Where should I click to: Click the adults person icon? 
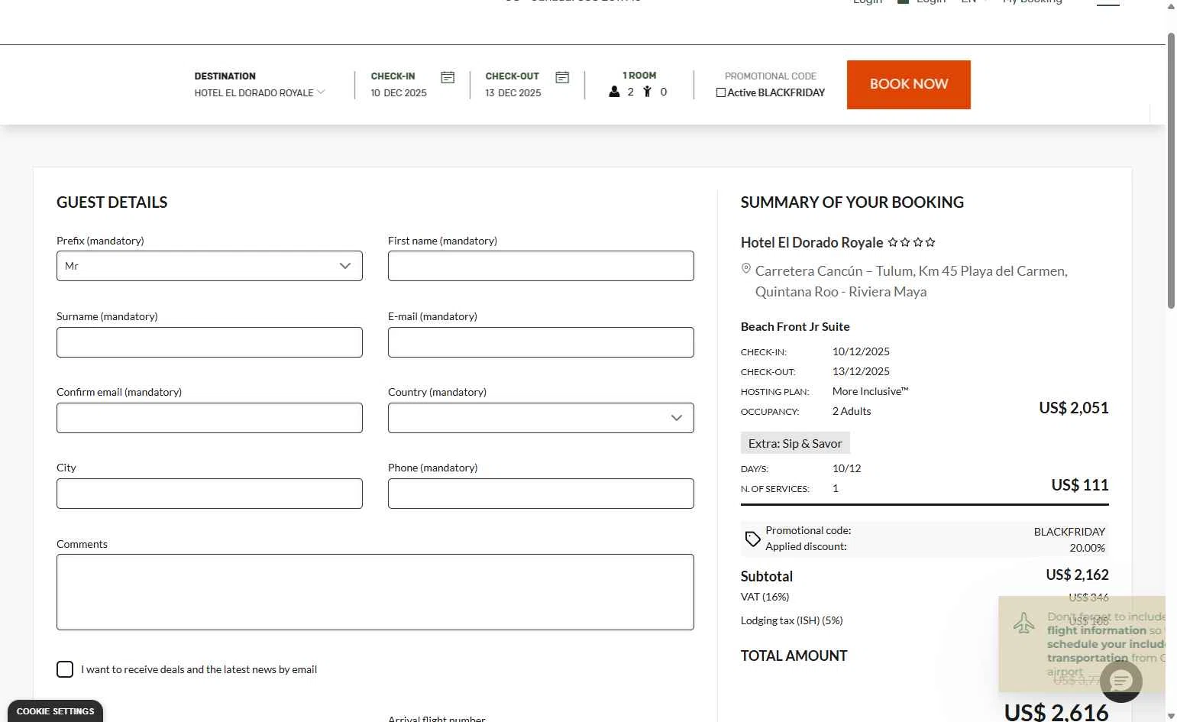tap(614, 92)
